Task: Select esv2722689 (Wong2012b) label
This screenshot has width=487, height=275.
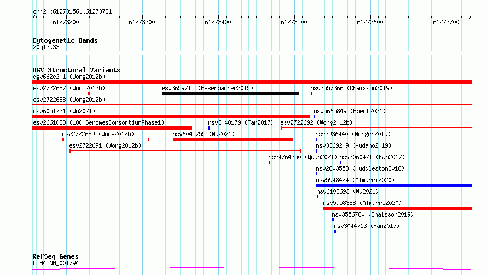Action: click(98, 134)
